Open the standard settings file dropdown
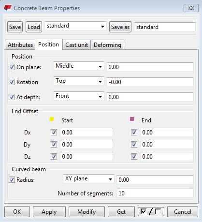202x222 pixels. point(75,26)
